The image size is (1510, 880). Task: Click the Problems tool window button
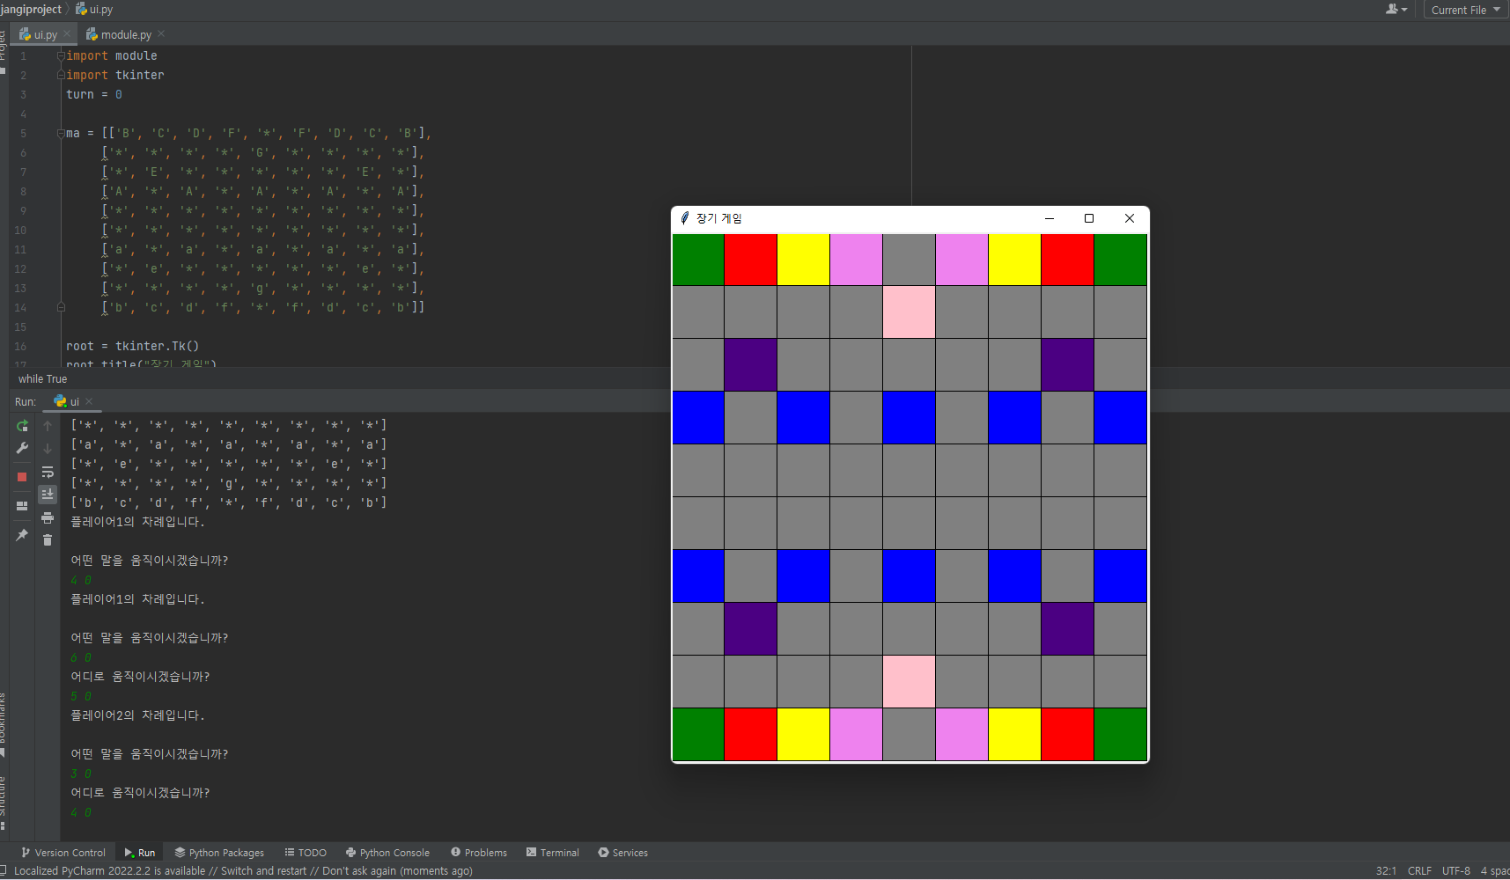[x=479, y=853]
